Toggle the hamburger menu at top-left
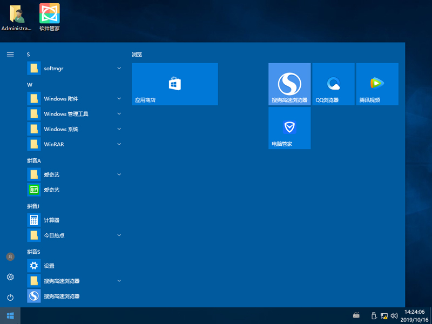 tap(10, 55)
